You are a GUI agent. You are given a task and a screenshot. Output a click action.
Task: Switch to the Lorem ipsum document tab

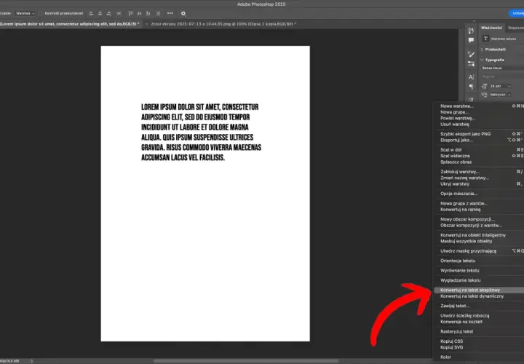pos(70,24)
